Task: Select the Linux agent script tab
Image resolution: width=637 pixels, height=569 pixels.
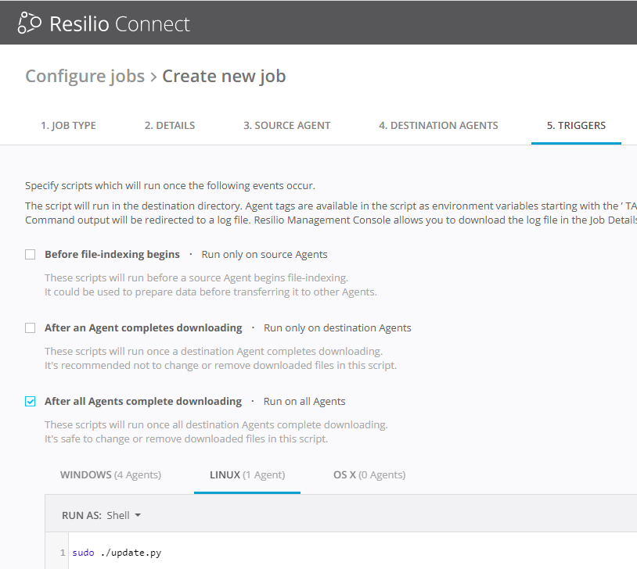Action: pyautogui.click(x=247, y=474)
